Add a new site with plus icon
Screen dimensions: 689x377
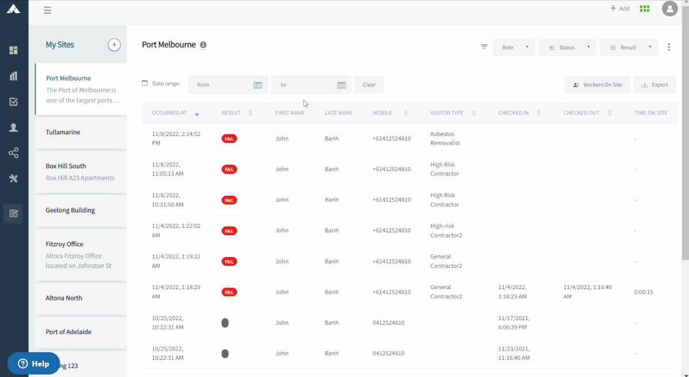tap(114, 45)
